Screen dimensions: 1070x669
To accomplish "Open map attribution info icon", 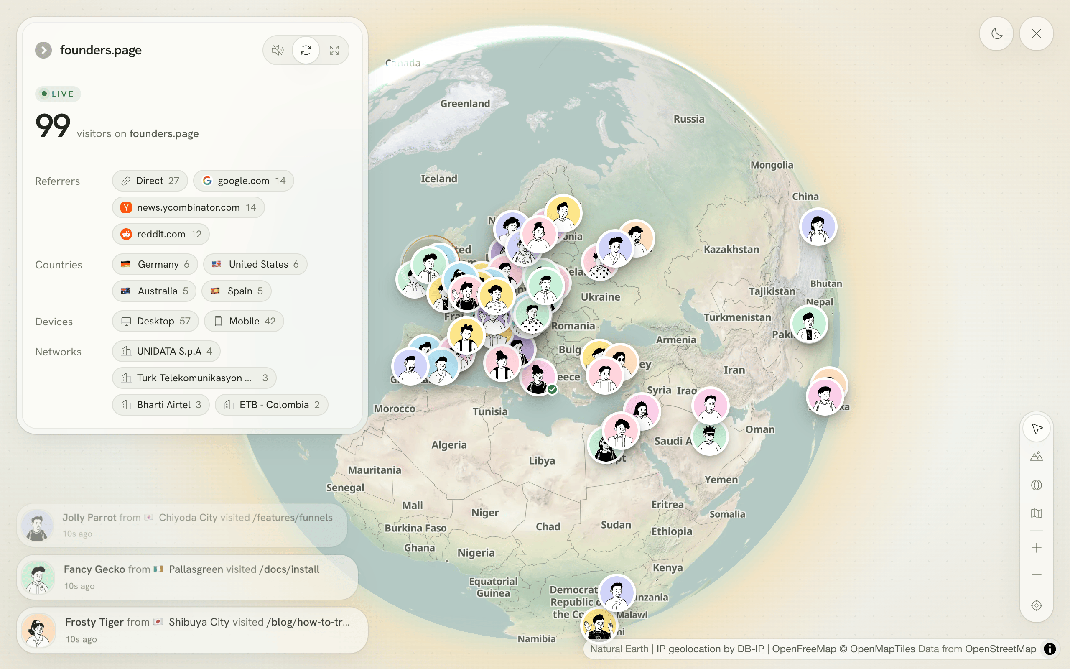I will [x=1050, y=649].
